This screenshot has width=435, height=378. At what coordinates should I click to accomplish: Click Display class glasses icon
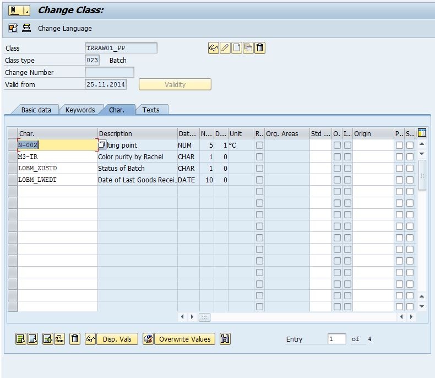(x=213, y=48)
